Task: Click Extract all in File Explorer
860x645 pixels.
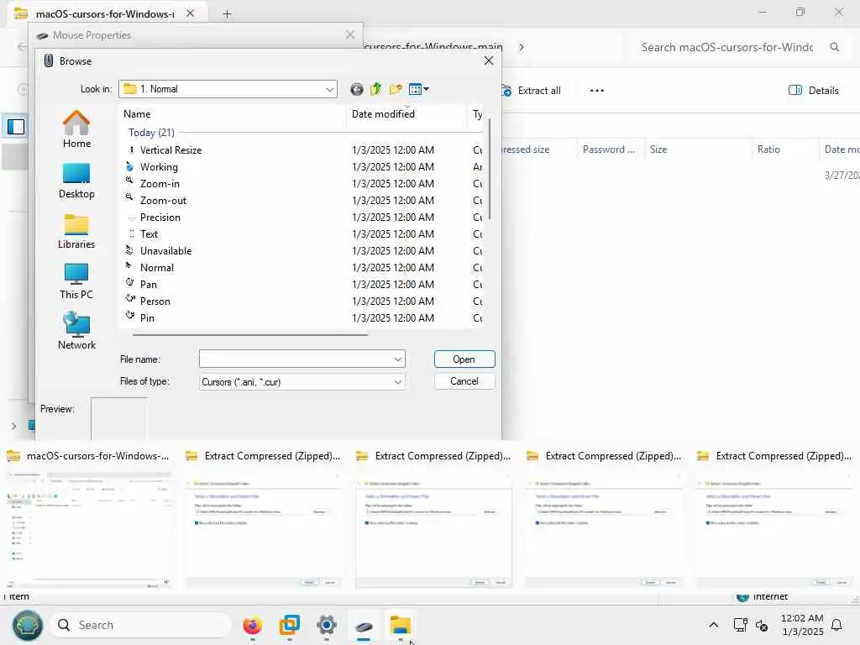Action: (x=531, y=91)
